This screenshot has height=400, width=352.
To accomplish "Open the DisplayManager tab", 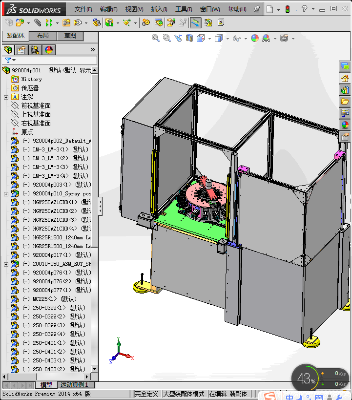I will point(49,49).
